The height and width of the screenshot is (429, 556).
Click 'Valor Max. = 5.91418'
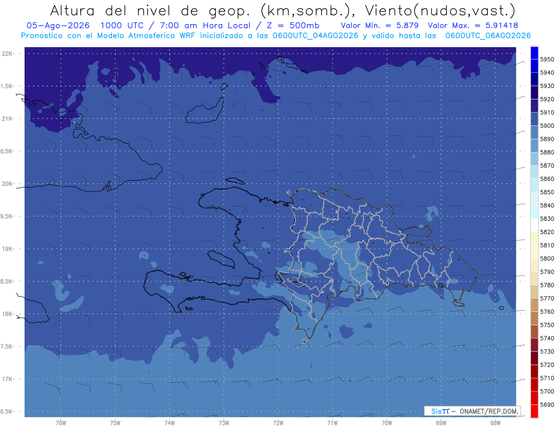click(473, 25)
